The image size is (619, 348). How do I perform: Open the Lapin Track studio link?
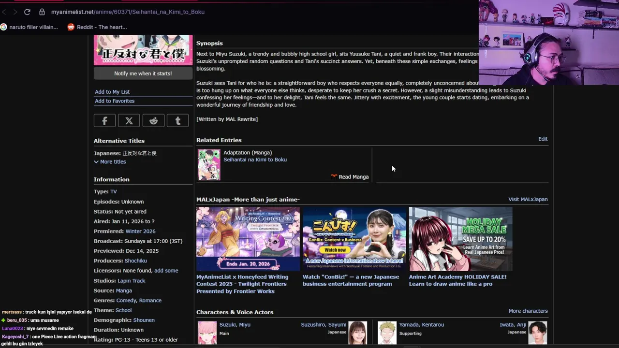point(132,281)
